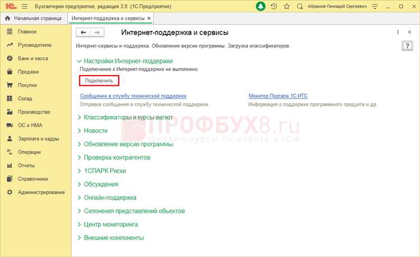420x257 pixels.
Task: Expand Обновление версии программы section
Action: 79,144
